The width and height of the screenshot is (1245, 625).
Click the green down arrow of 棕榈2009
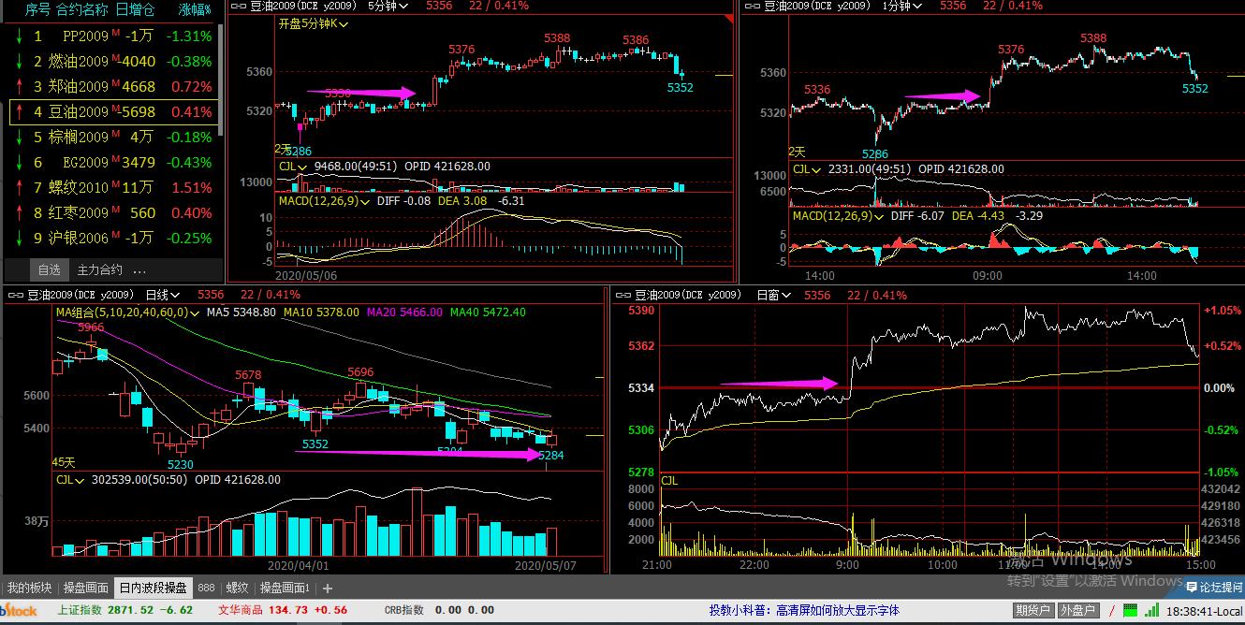18,138
